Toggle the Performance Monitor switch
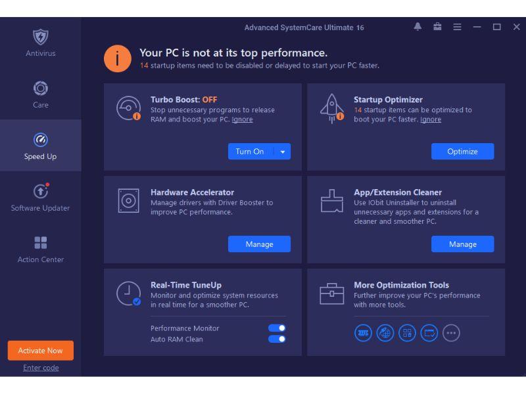 (x=277, y=328)
